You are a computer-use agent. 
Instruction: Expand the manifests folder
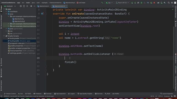(6, 12)
